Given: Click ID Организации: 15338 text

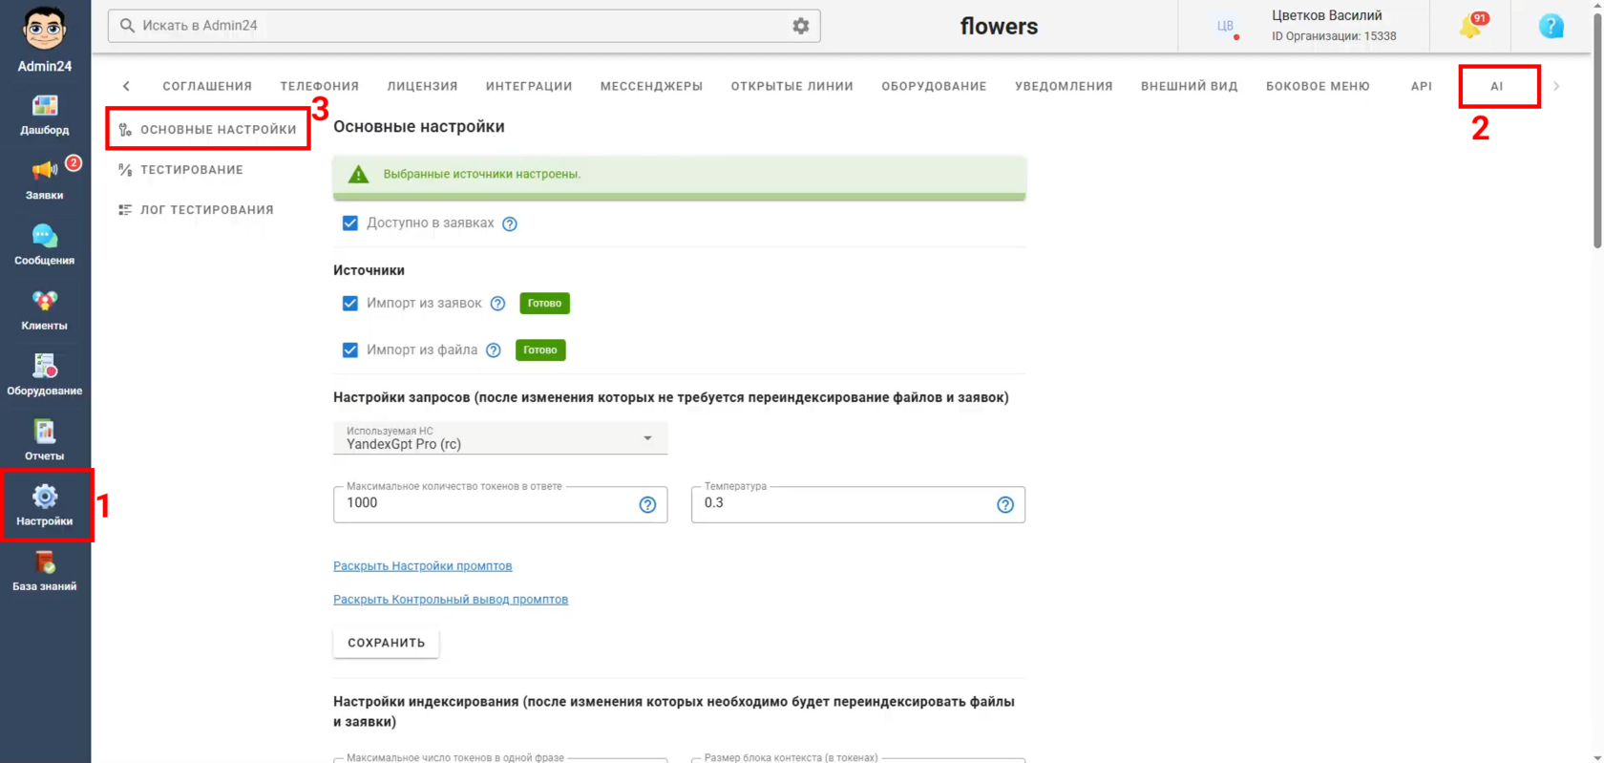Looking at the screenshot, I should coord(1334,36).
